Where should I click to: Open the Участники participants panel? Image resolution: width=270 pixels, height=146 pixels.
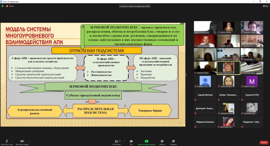click(116, 142)
